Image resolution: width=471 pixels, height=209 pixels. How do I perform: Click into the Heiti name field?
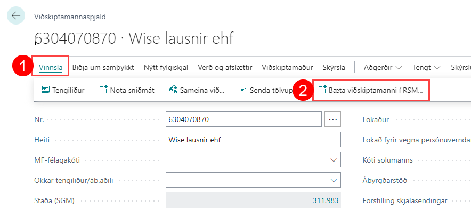253,140
